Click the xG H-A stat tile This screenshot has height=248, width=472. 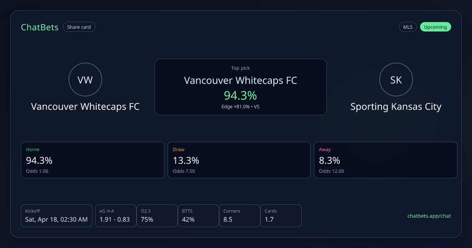(x=116, y=216)
